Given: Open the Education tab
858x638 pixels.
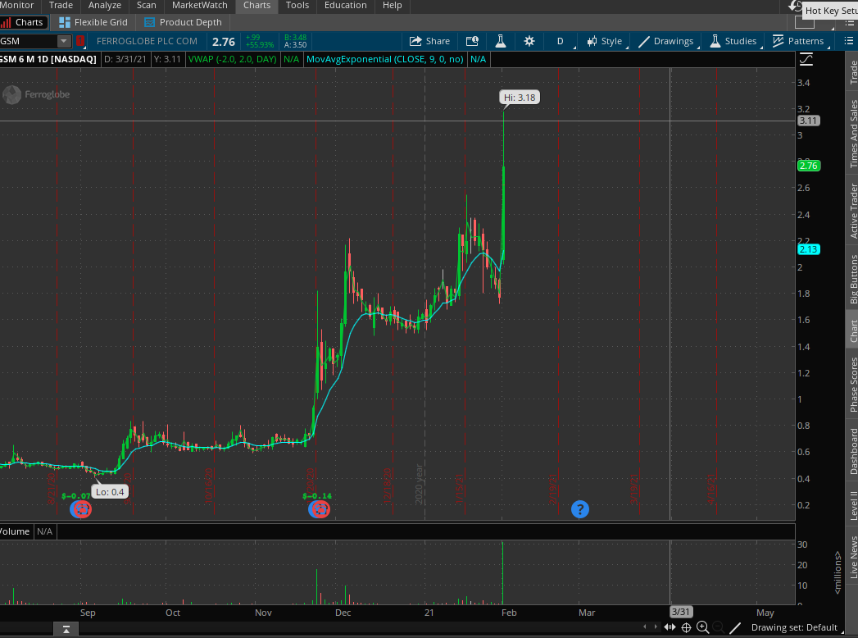Looking at the screenshot, I should (345, 6).
